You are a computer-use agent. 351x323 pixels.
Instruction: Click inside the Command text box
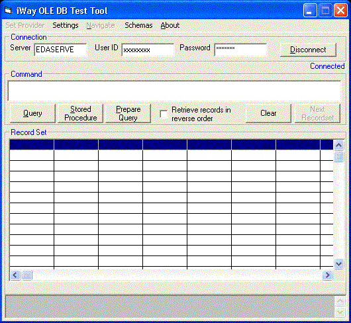click(174, 91)
